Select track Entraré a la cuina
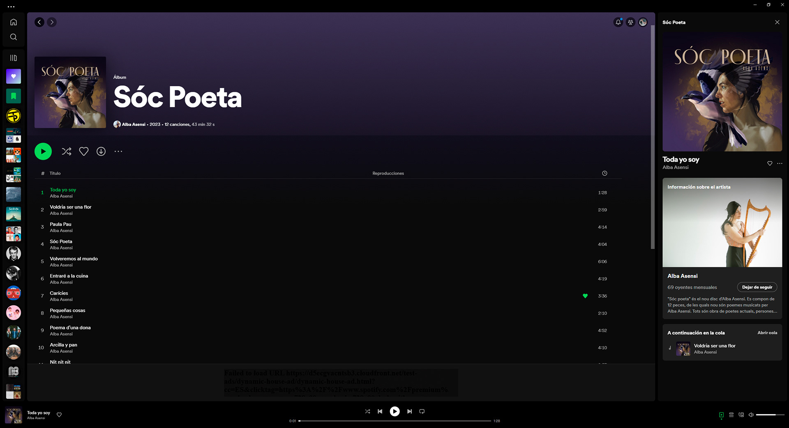Image resolution: width=789 pixels, height=428 pixels. click(x=328, y=279)
